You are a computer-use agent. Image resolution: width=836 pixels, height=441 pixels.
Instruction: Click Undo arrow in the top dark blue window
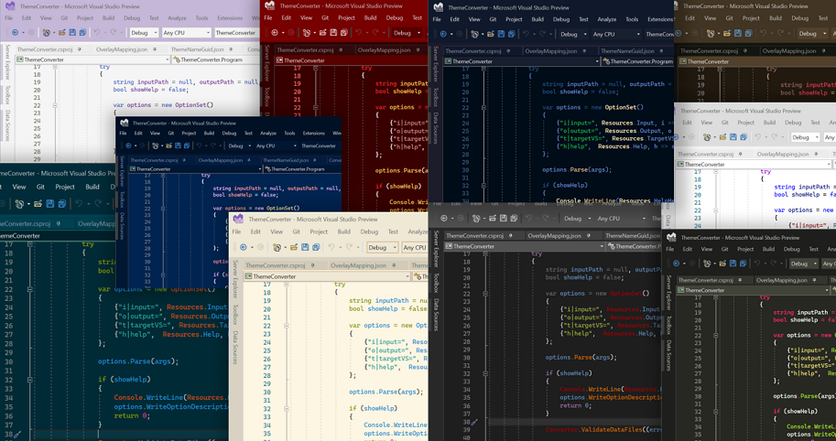[527, 34]
